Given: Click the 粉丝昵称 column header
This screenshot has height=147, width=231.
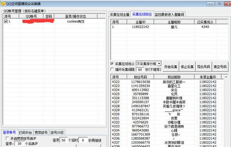Looking at the screenshot, I should tap(174, 77).
